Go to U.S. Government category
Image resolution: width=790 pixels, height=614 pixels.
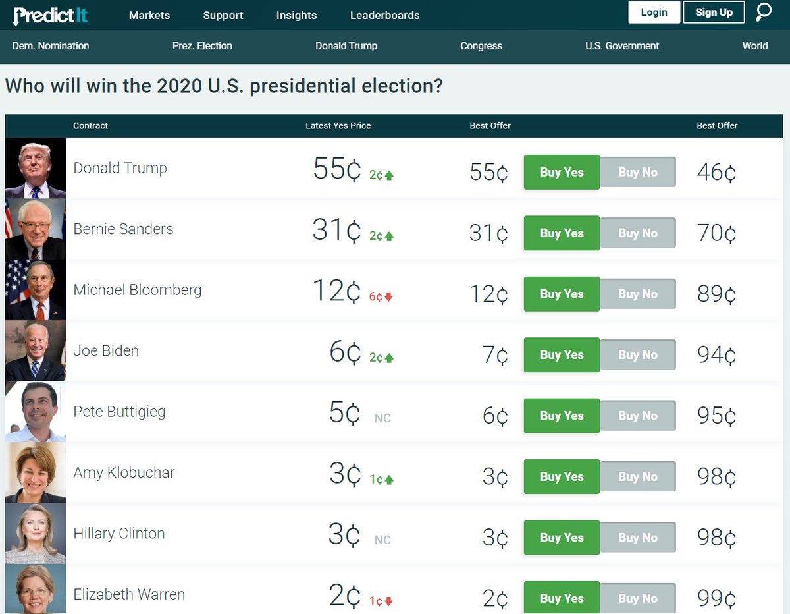(622, 46)
